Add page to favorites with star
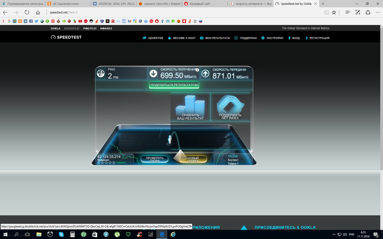The width and height of the screenshot is (383, 239). (334, 12)
